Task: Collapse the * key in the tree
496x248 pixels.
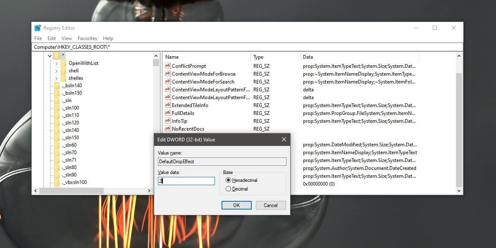Action: click(x=50, y=56)
